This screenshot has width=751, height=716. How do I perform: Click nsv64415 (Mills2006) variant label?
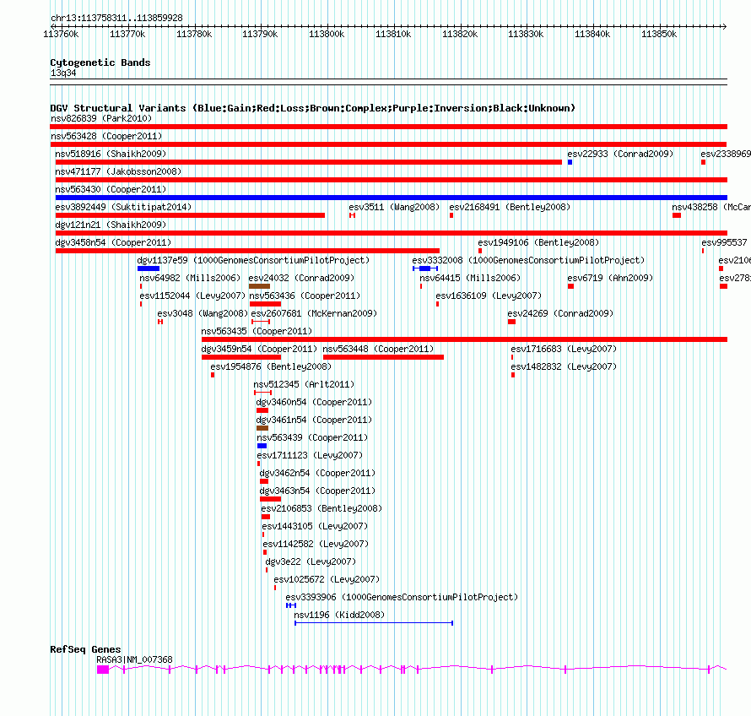click(x=470, y=278)
